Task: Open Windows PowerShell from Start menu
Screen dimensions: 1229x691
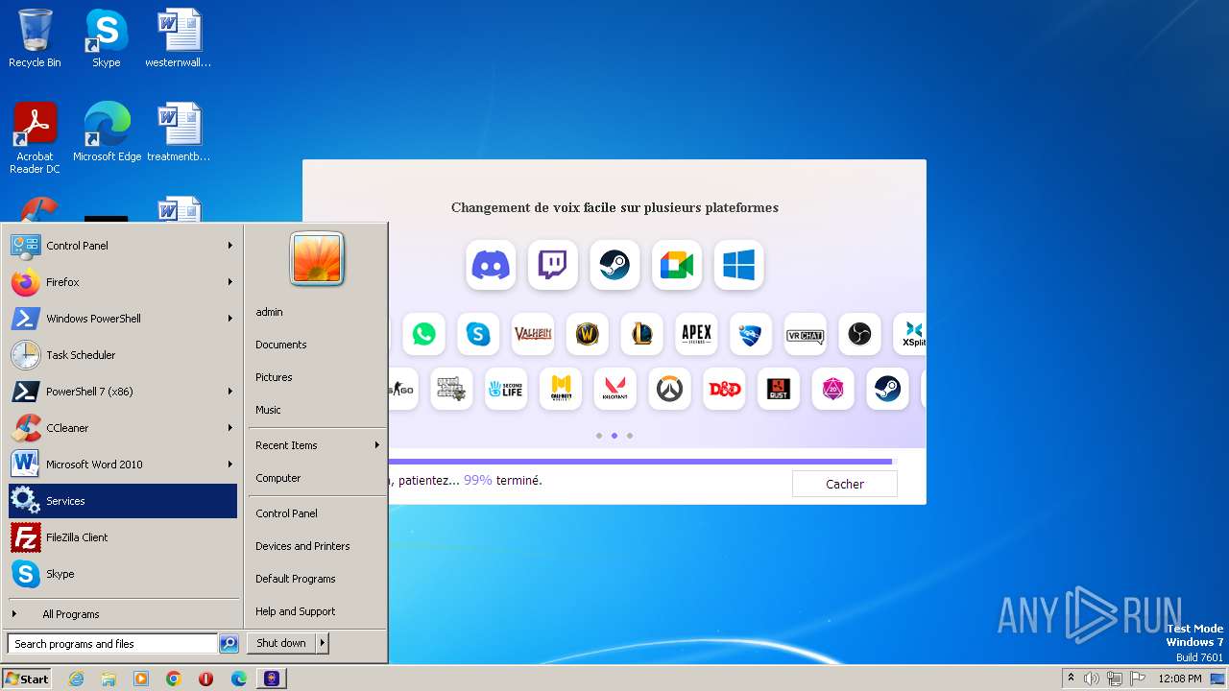Action: click(122, 319)
